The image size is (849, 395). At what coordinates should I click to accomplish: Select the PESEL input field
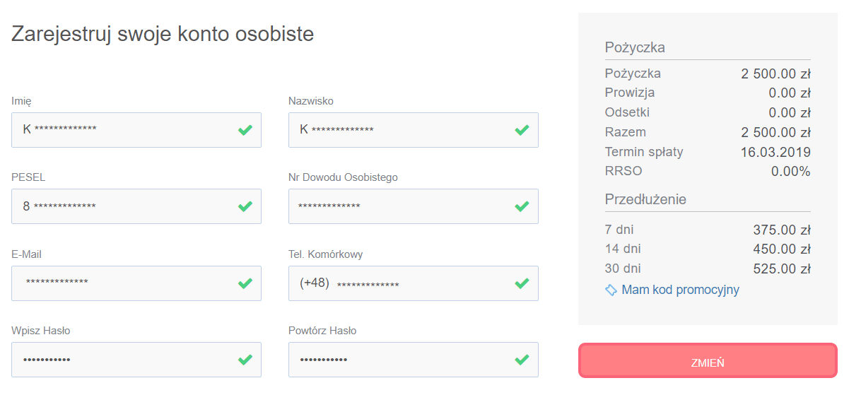tap(136, 206)
